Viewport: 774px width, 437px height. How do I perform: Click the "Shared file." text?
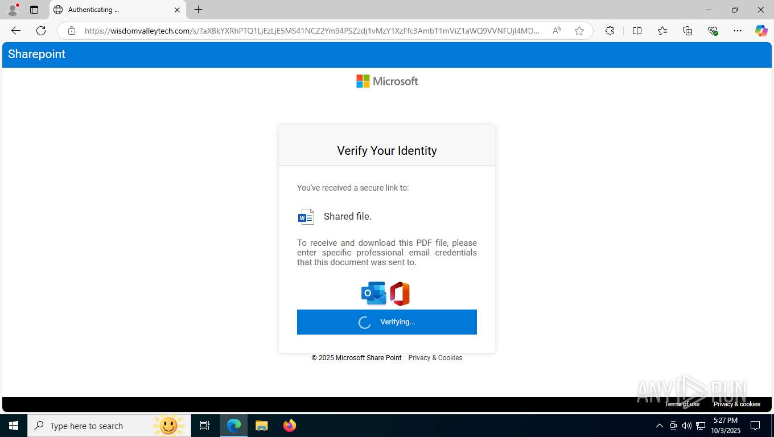348,216
